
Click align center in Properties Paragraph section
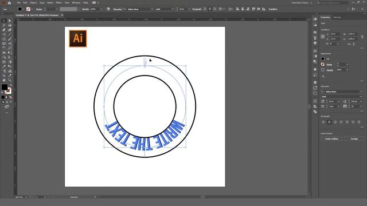pyautogui.click(x=329, y=122)
